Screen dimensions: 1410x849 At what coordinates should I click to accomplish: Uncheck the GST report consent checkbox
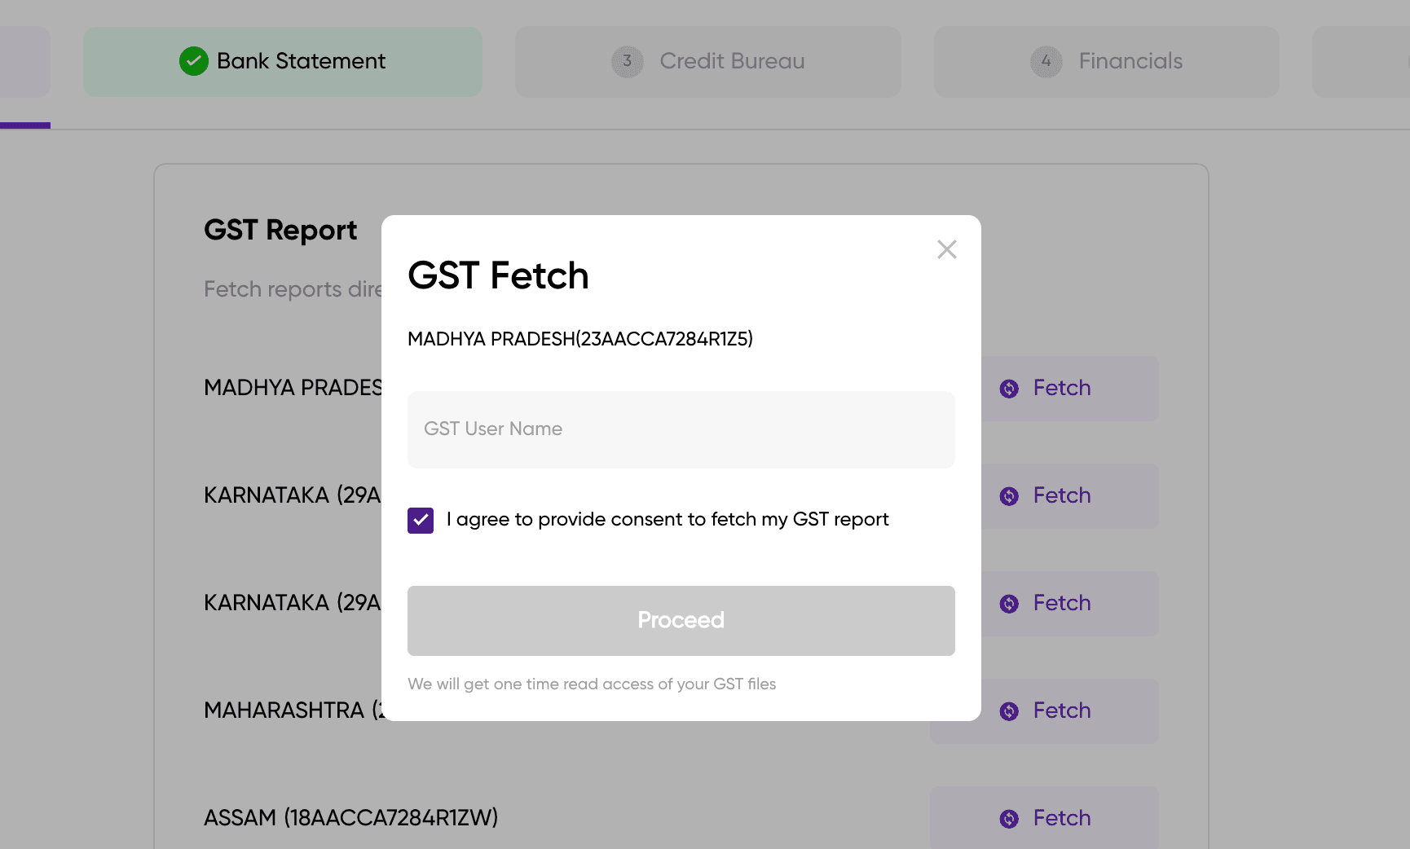[420, 520]
